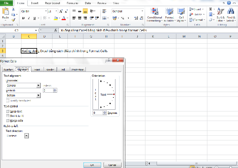Click the Increase Indent icon
The width and height of the screenshot is (238, 168).
(97, 18)
